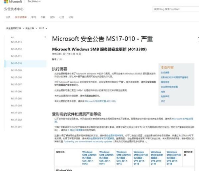Open the Furthering our commitment to security updates link
199x171 pixels.
[88, 141]
